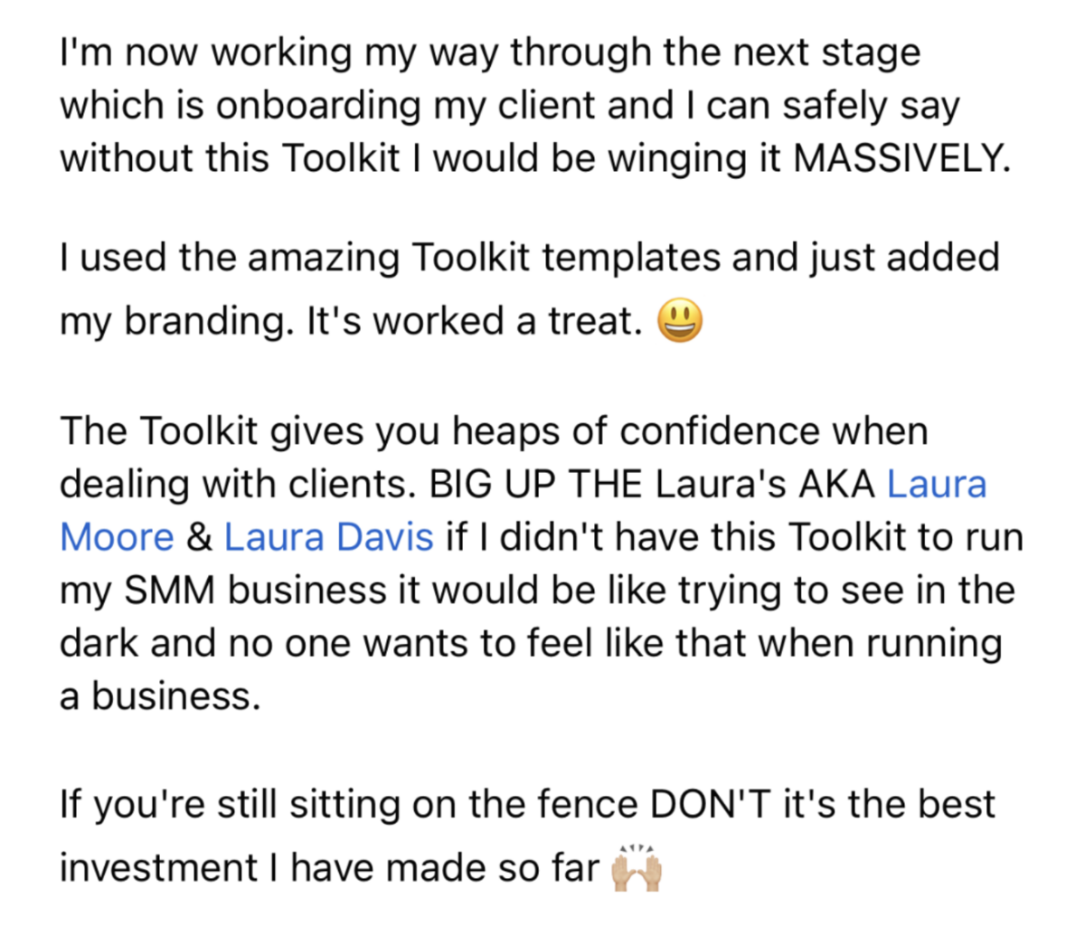
Task: Open the Laura Davis profile link
Action: [328, 537]
